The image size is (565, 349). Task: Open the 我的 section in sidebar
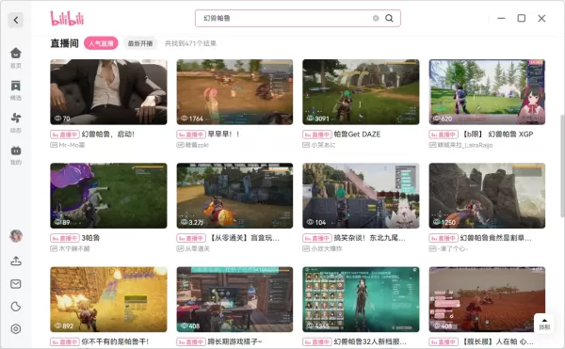tap(15, 155)
